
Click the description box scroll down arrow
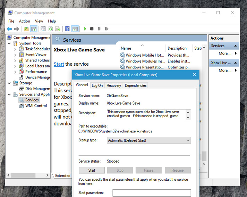click(x=188, y=118)
